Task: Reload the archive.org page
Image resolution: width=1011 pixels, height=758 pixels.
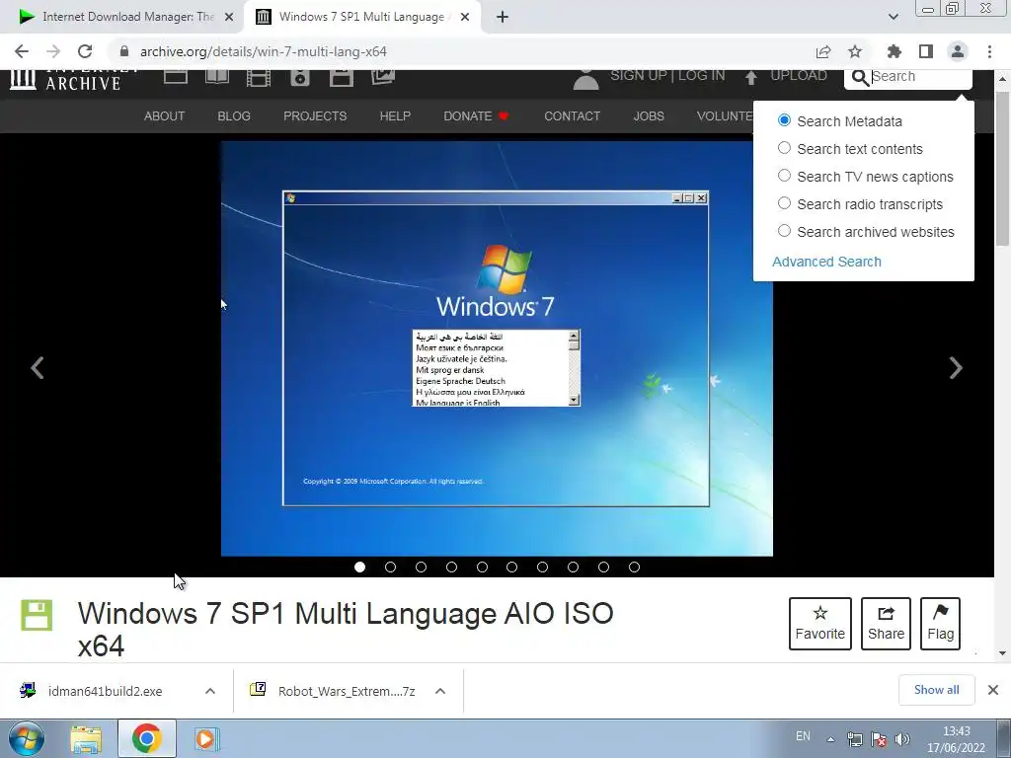Action: [85, 51]
